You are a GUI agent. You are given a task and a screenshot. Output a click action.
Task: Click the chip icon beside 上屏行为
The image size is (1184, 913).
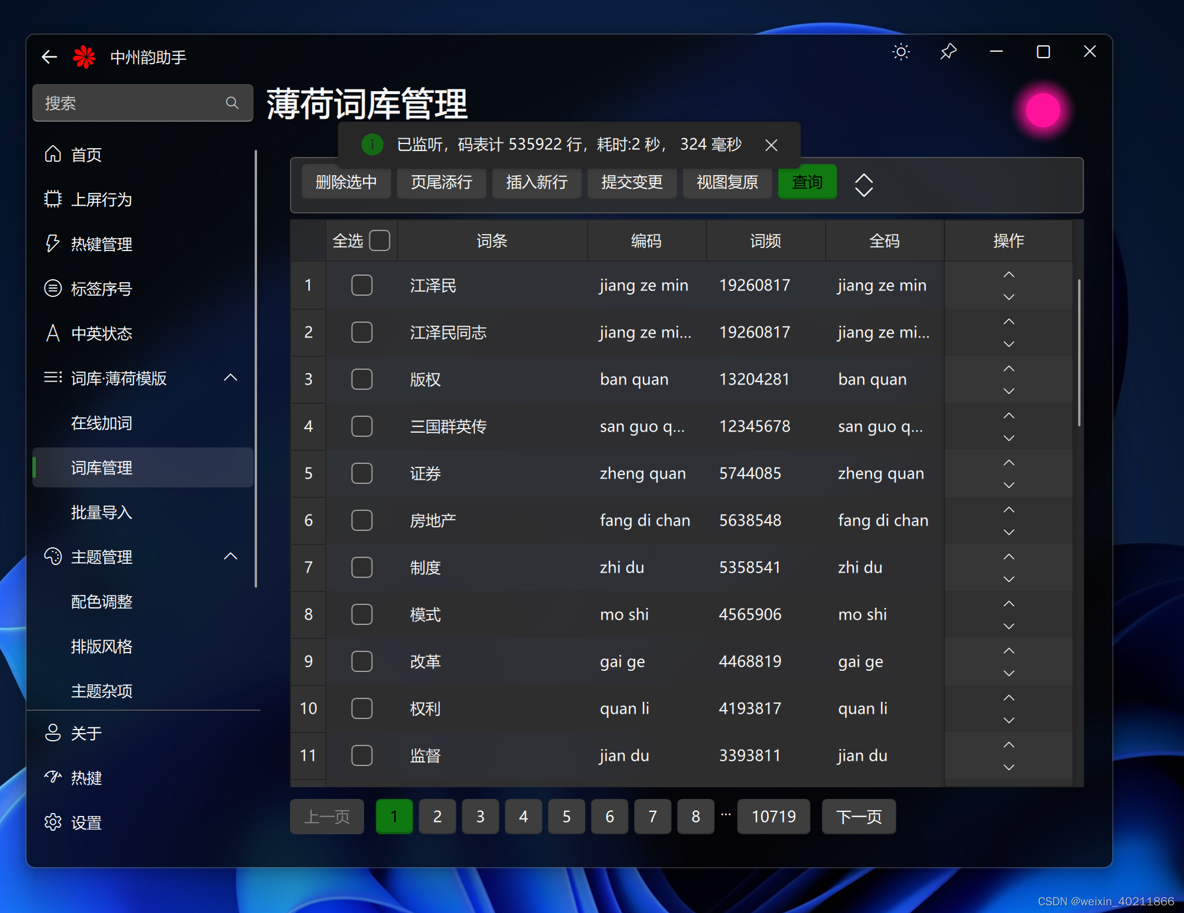(x=53, y=199)
